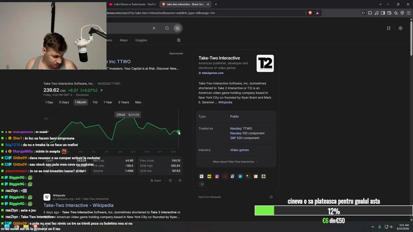Open the Brave Wallet icon
The height and width of the screenshot is (232, 413).
click(x=389, y=13)
